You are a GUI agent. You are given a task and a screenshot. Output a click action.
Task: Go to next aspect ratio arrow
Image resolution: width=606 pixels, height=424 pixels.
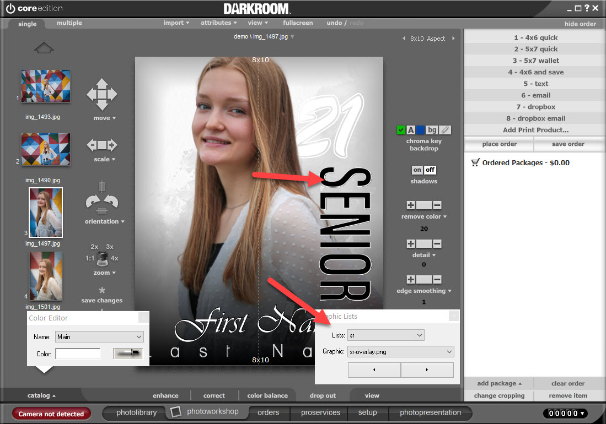(x=453, y=39)
